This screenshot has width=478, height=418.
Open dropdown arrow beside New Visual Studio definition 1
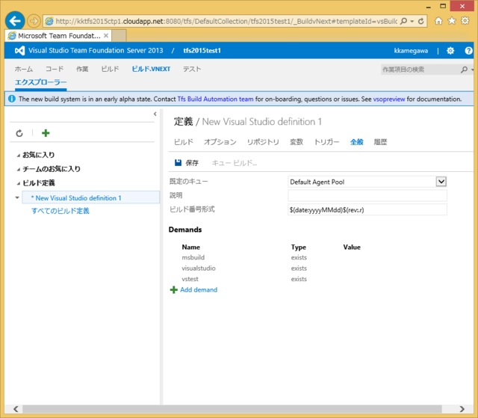pos(17,197)
